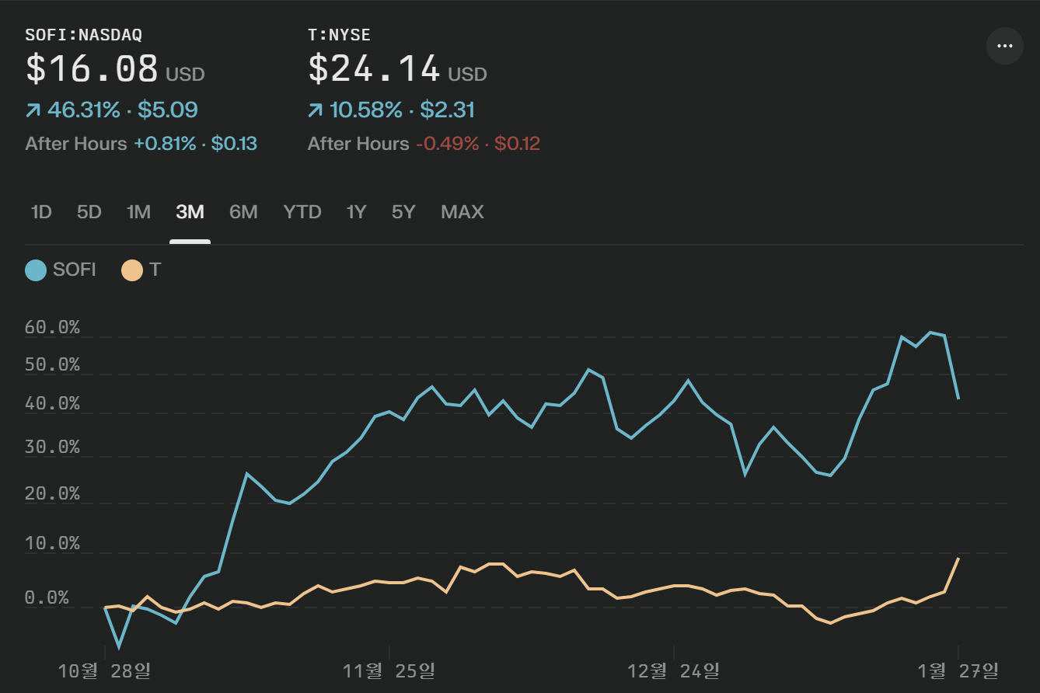Click the 10.58% · $2.31 gain text
1040x693 pixels.
click(402, 110)
